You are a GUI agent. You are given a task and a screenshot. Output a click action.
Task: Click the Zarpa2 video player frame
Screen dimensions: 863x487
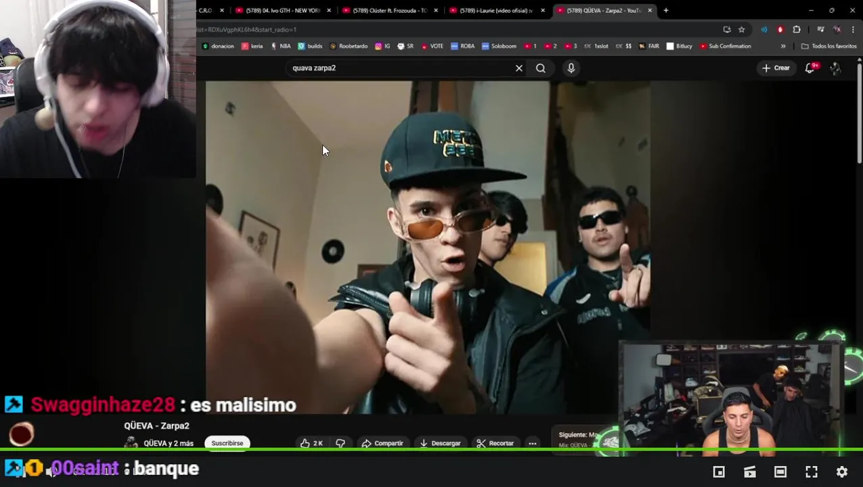pyautogui.click(x=428, y=247)
